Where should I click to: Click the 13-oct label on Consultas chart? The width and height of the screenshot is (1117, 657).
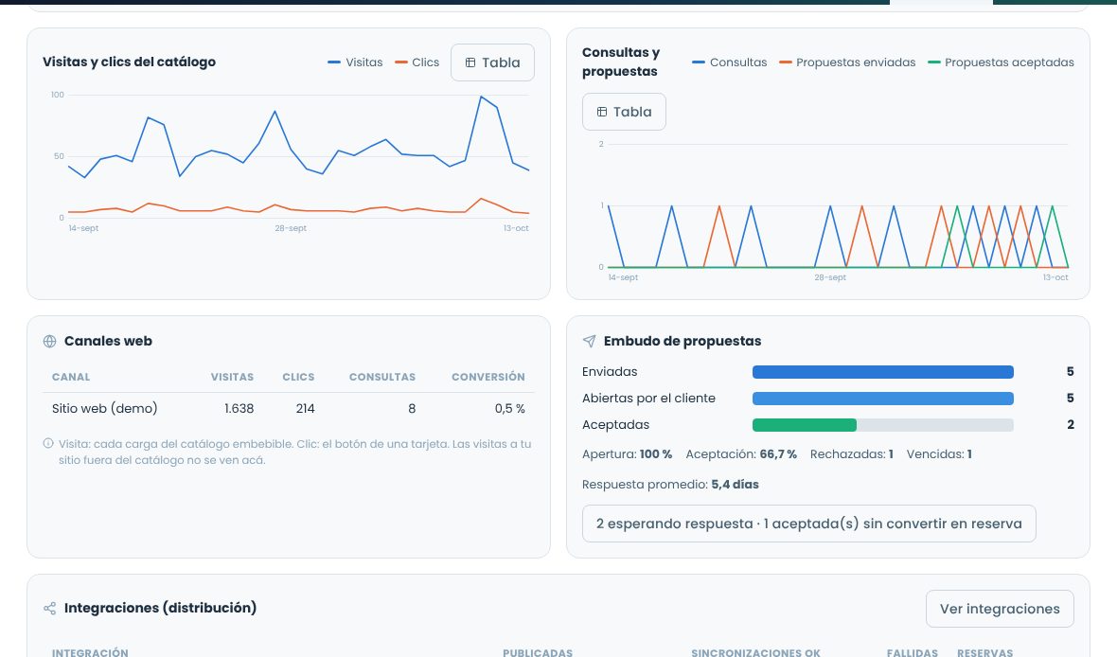[x=1055, y=277]
